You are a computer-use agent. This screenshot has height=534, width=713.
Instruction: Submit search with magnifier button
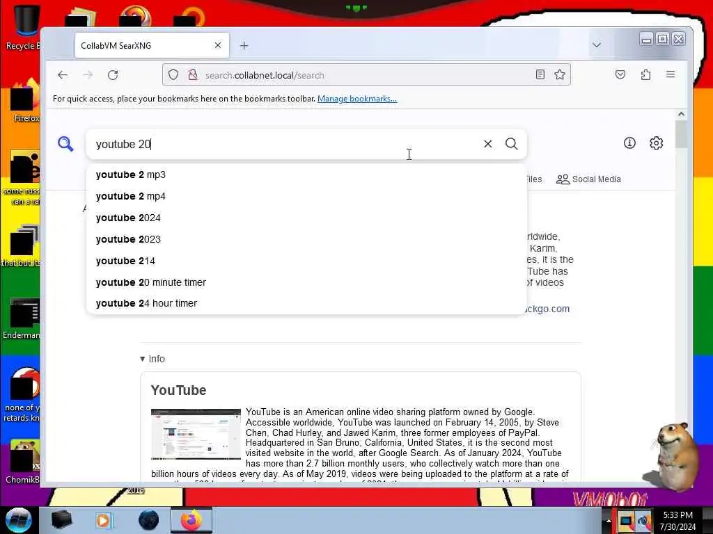(x=512, y=144)
